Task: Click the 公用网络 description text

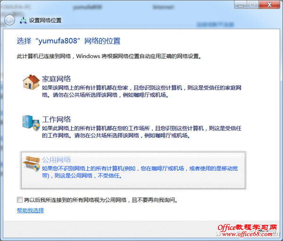Action: coord(140,172)
